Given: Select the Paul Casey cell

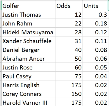Looking at the screenshot, I should 28,76.
